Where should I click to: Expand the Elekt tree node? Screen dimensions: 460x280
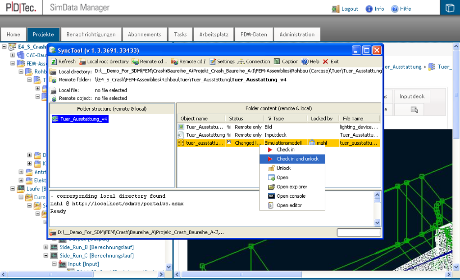tap(21, 180)
